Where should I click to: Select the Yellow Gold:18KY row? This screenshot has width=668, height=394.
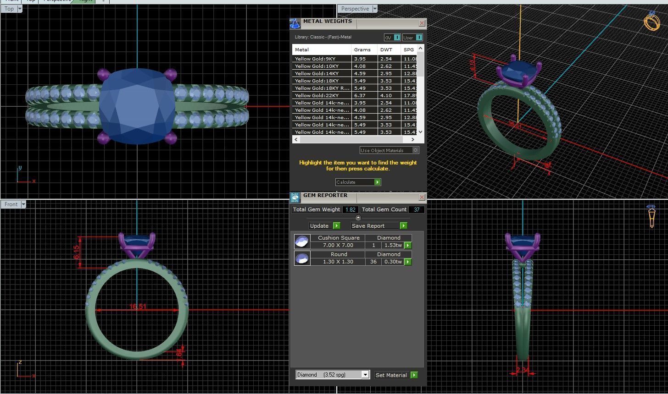(x=355, y=81)
